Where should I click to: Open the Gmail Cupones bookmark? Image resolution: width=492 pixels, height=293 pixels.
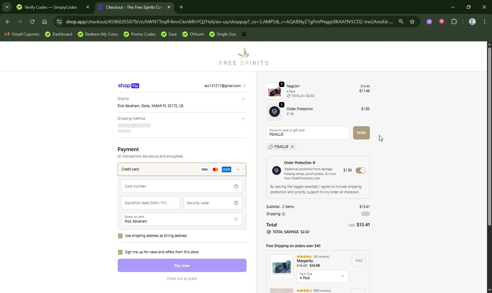tap(22, 34)
